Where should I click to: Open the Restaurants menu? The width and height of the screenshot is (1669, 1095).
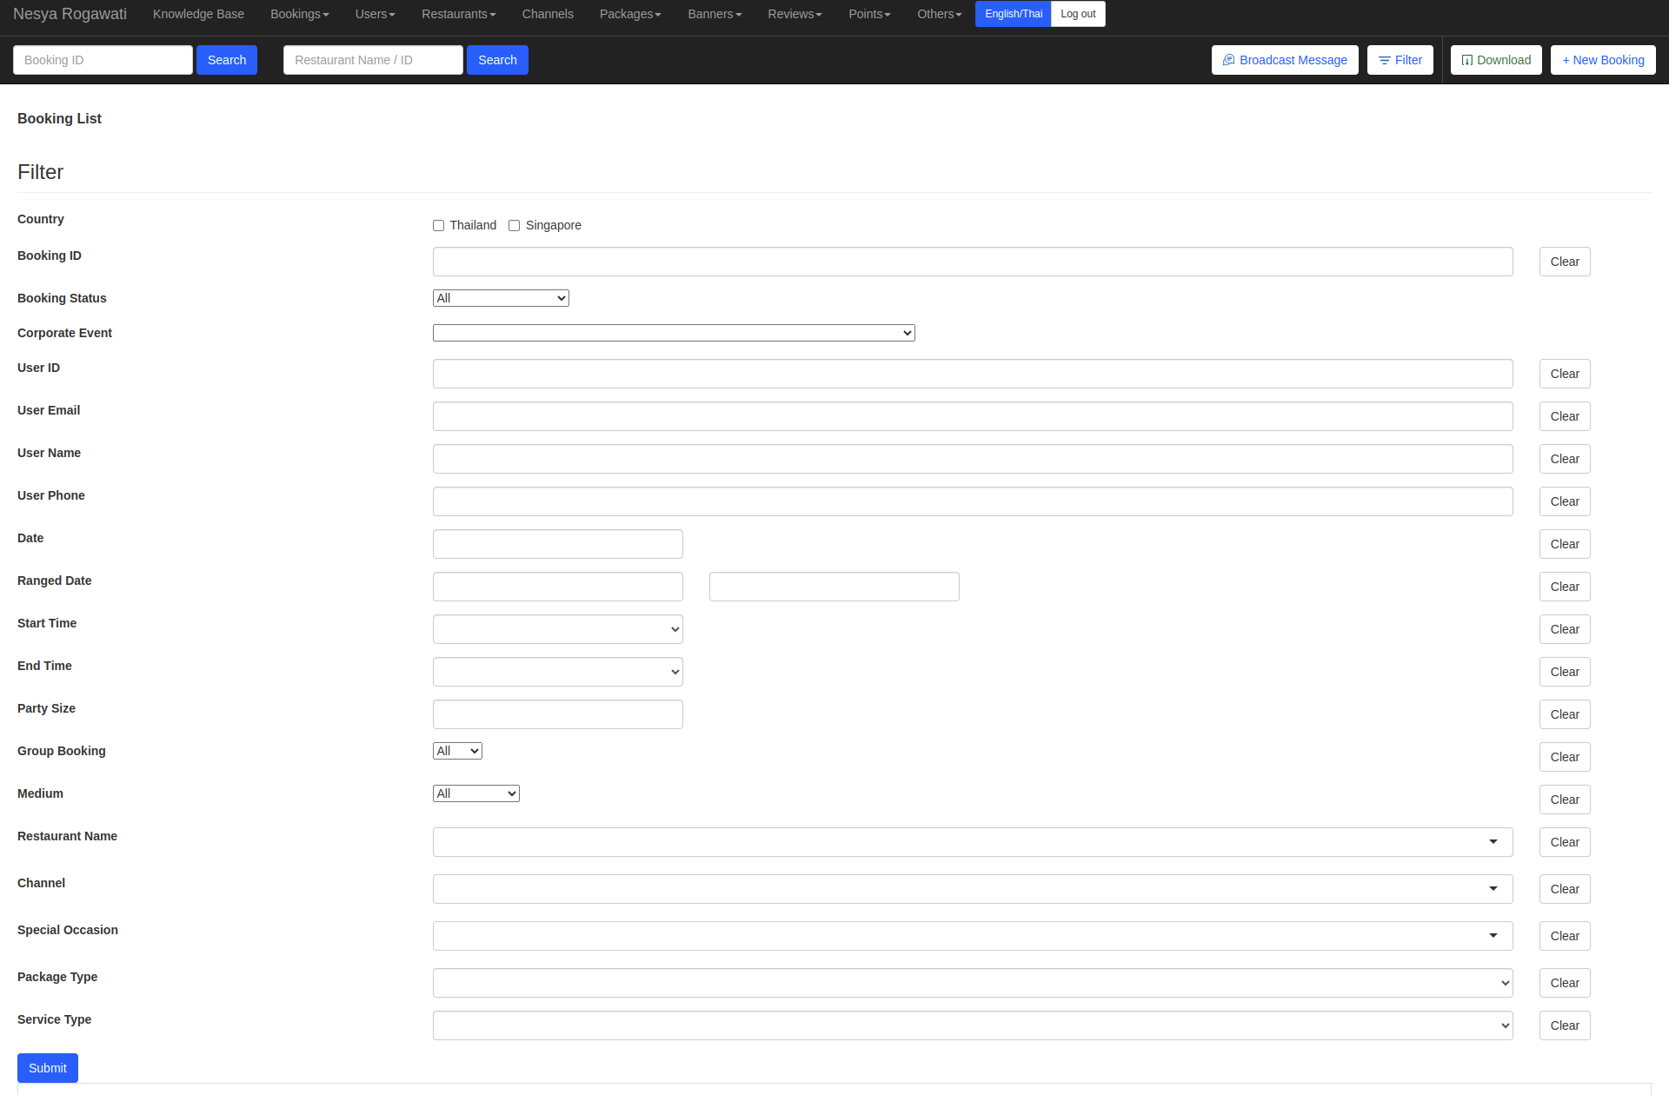pos(458,14)
